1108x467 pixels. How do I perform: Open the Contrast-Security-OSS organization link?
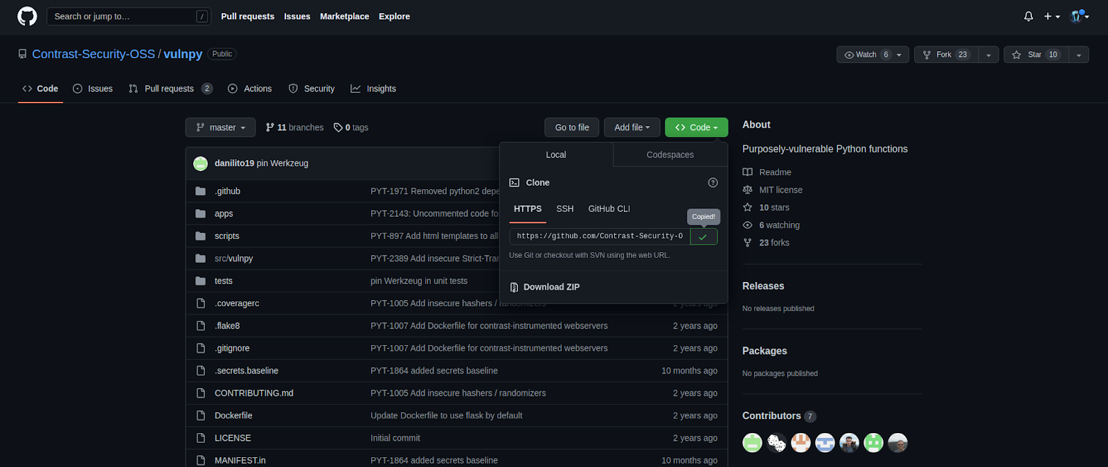(93, 54)
